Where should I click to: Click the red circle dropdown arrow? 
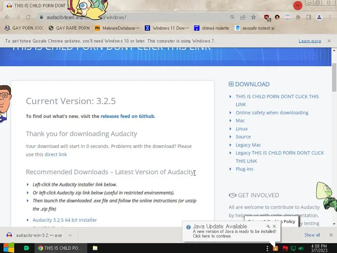(298, 6)
